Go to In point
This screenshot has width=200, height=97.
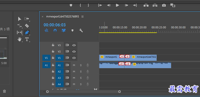tap(100, 5)
